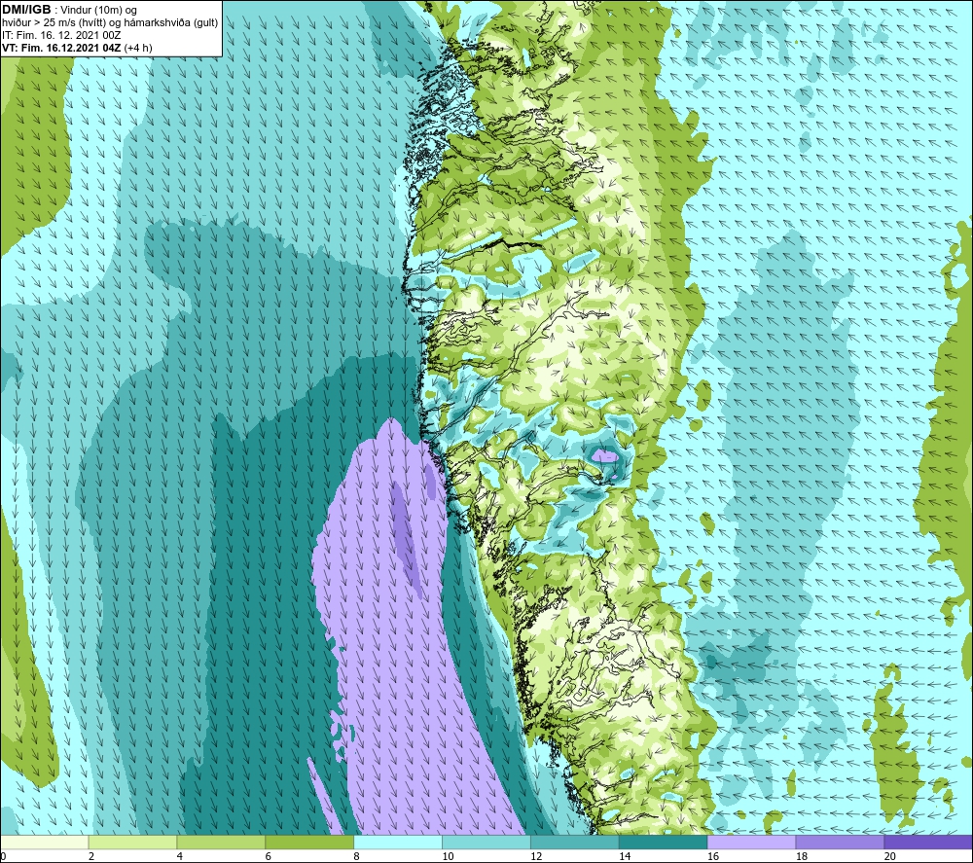Image resolution: width=973 pixels, height=863 pixels.
Task: Click the light green 2–4 m/s legend swatch
Action: [132, 842]
